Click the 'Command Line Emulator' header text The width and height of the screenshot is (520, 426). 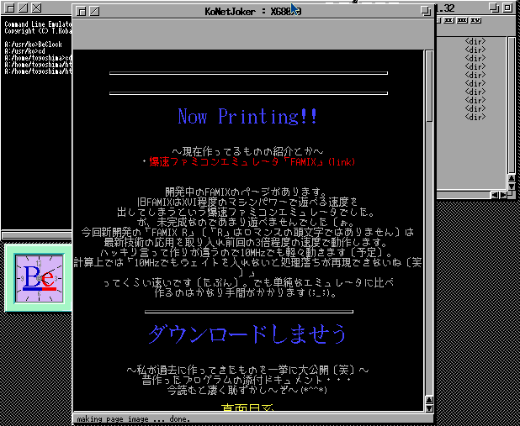38,24
